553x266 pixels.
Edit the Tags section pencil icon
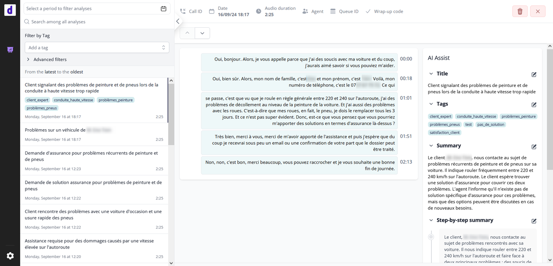pyautogui.click(x=534, y=105)
